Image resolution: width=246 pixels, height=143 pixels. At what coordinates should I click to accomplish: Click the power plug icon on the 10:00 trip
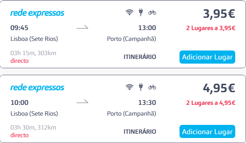coord(141,87)
